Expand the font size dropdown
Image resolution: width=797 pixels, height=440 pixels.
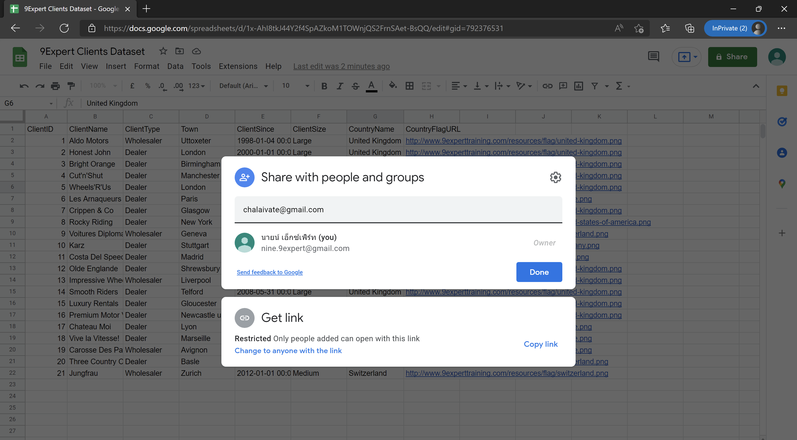(x=307, y=86)
